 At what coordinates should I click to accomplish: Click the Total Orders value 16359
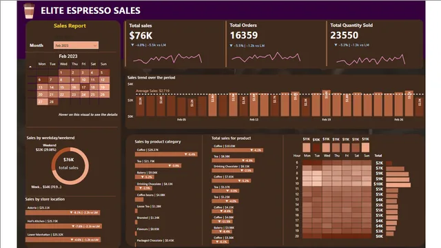[243, 35]
